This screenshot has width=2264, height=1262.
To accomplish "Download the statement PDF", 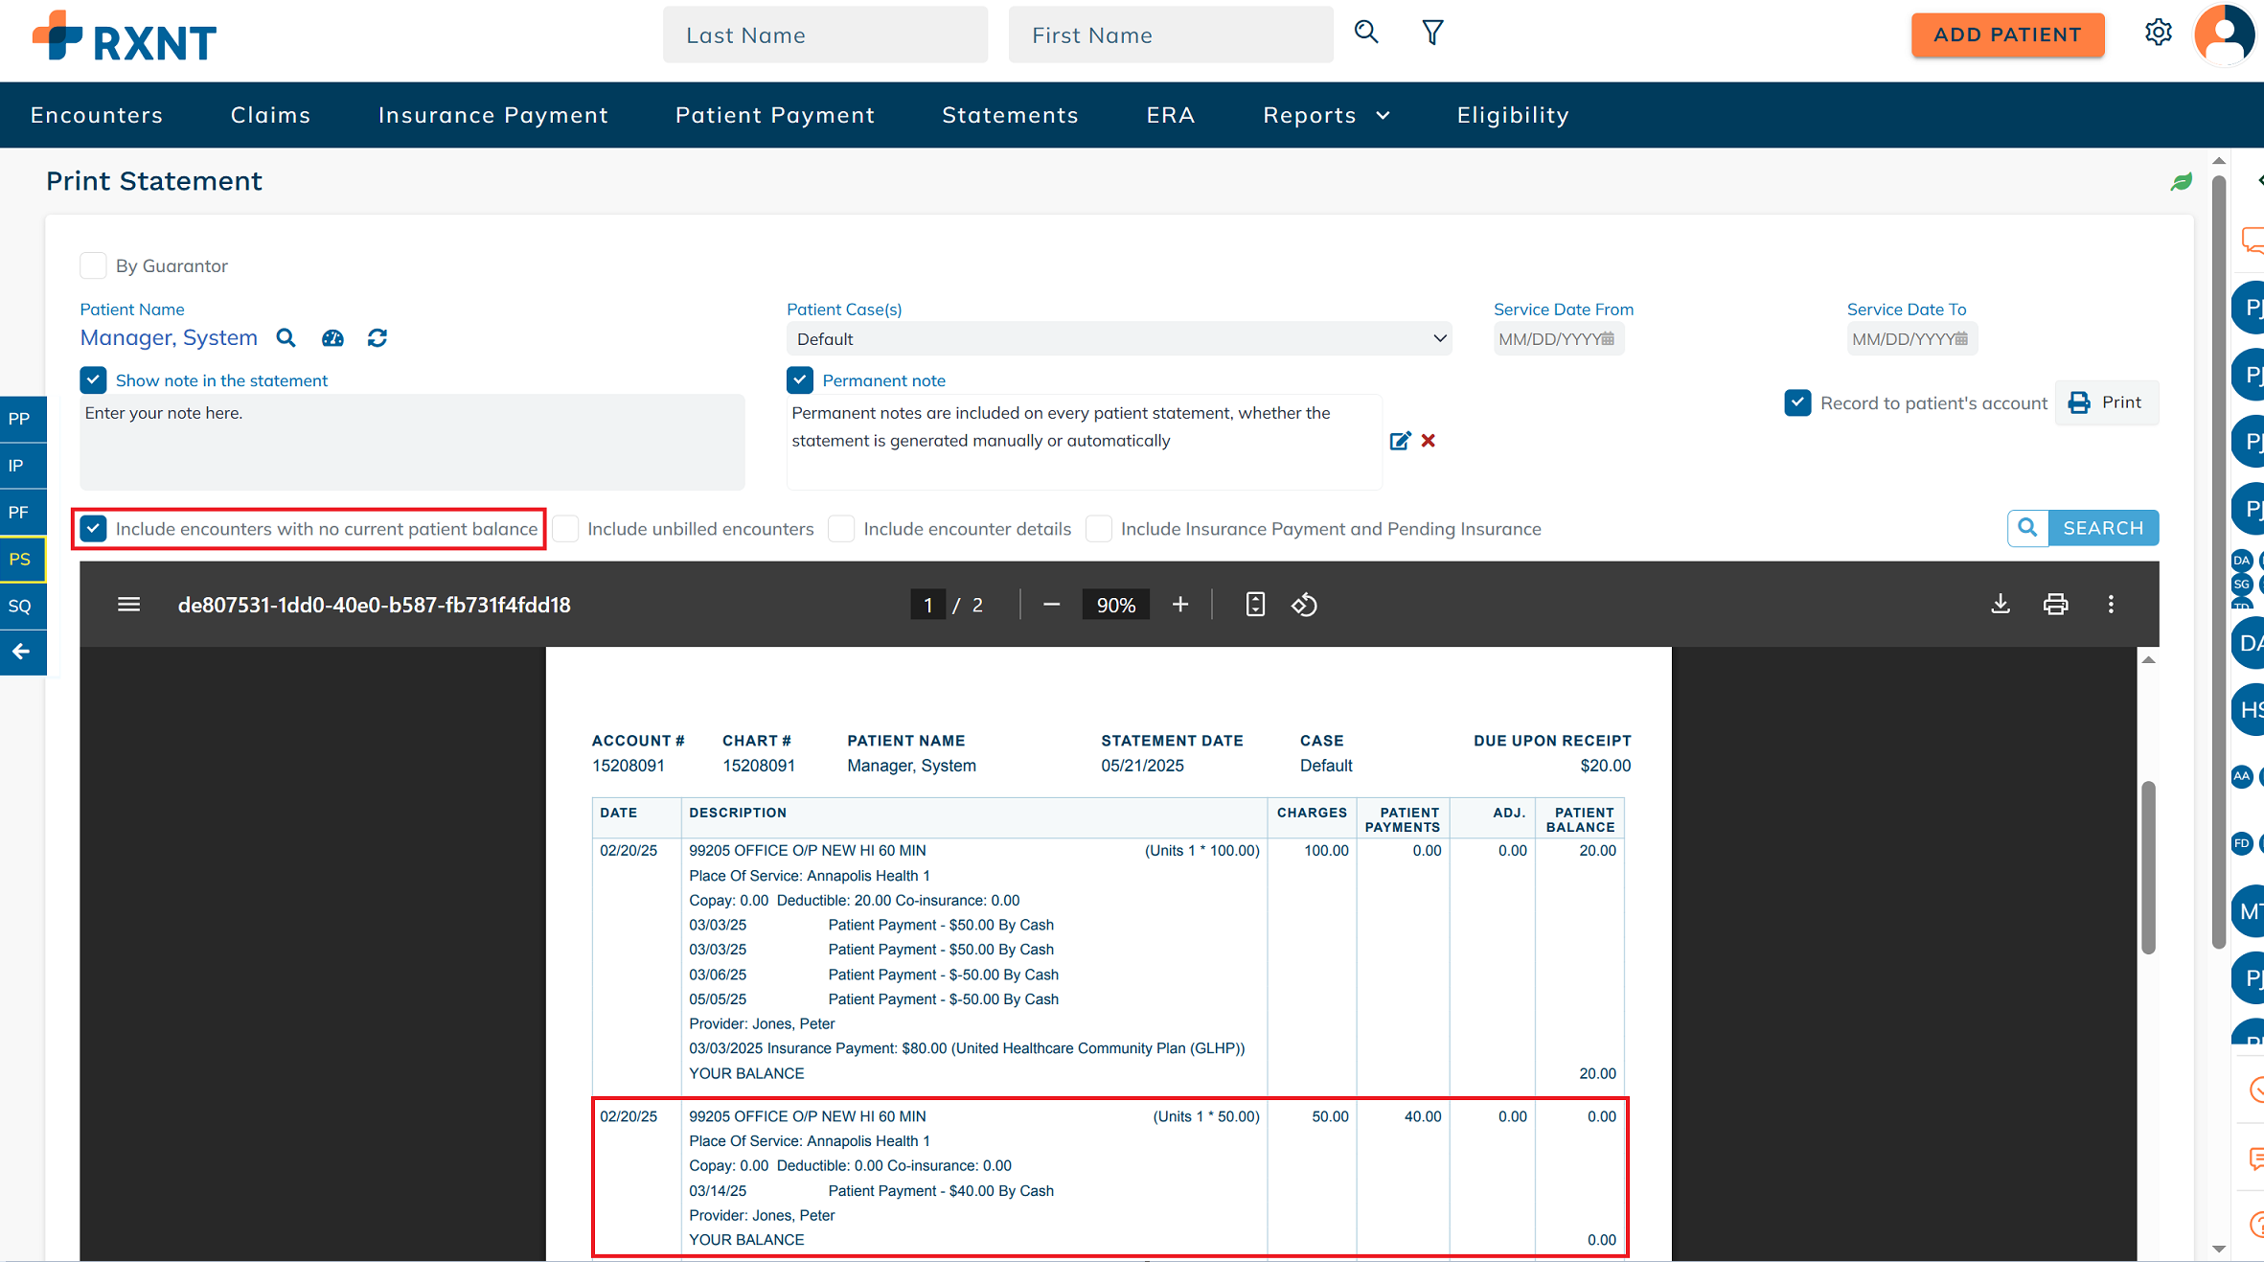I will tap(2001, 605).
